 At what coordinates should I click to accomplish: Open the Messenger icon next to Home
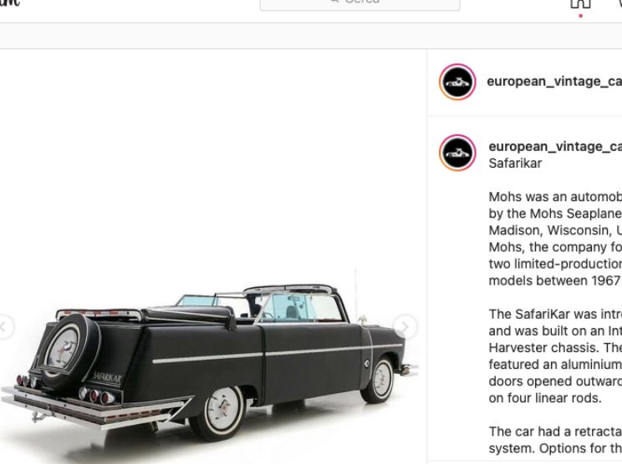click(x=619, y=3)
